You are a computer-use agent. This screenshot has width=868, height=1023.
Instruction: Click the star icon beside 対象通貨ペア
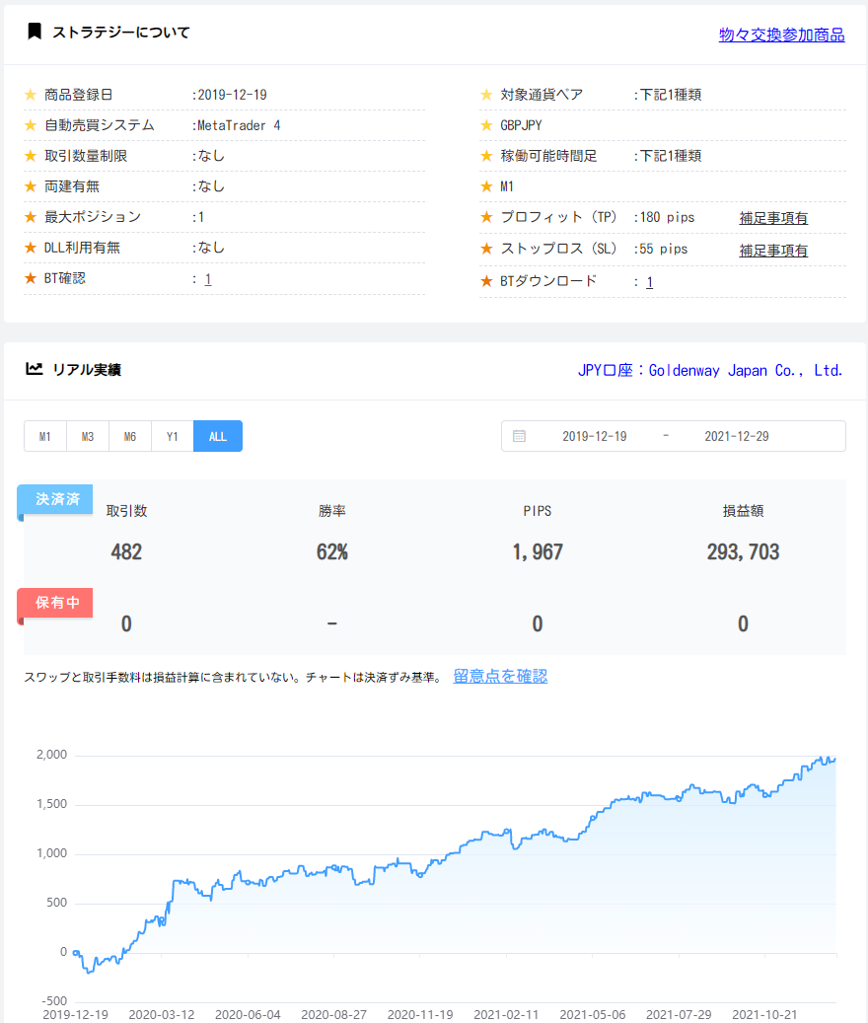coord(485,95)
